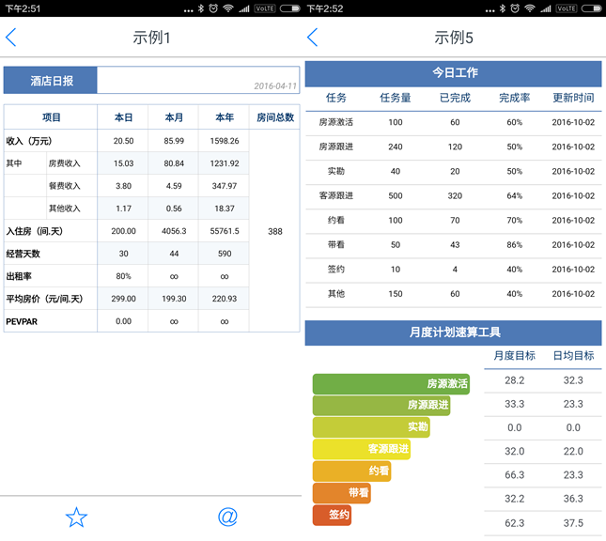Open the 实勘 task row
Viewport: 606px width, 541px height.
tap(453, 171)
